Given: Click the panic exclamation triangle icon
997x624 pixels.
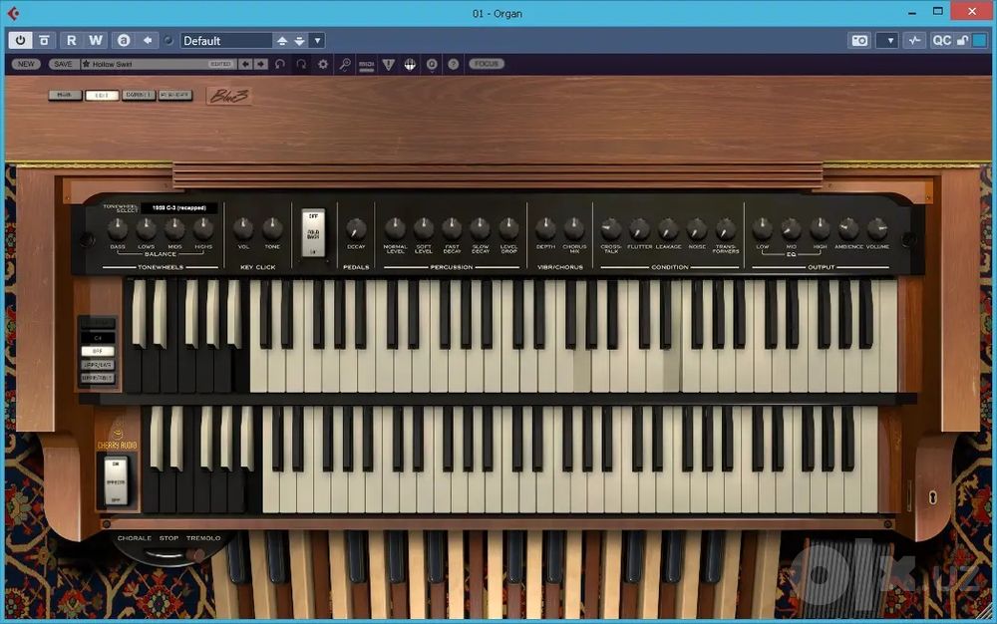Looking at the screenshot, I should coord(389,64).
